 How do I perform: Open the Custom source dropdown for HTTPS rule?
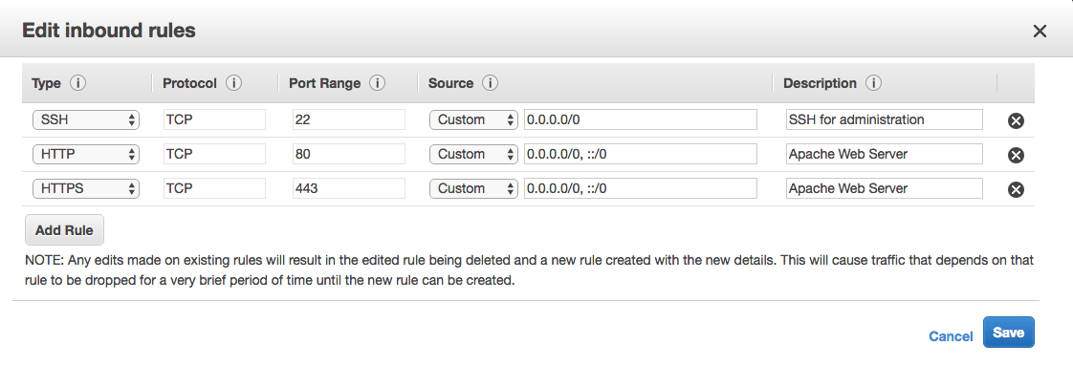(473, 188)
